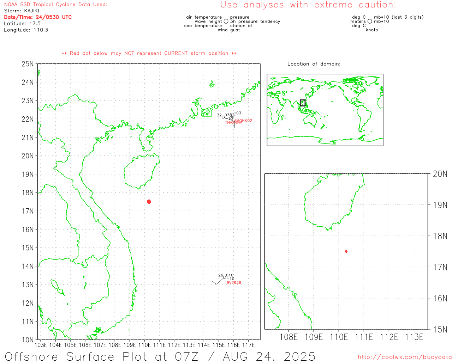Click the 'knots' units label
Viewport: 452px width, 361px height.
(x=372, y=30)
